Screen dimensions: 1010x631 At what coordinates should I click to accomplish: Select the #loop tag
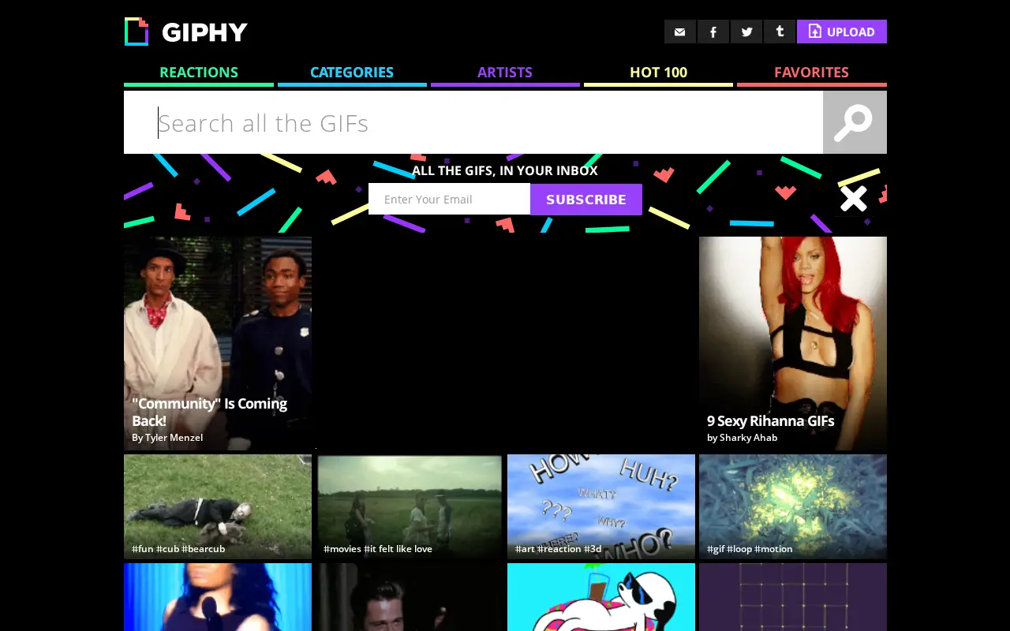(x=739, y=549)
